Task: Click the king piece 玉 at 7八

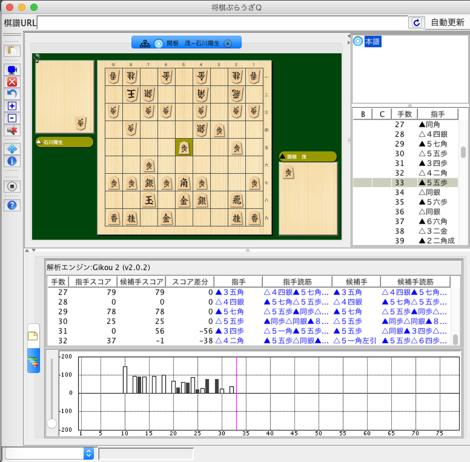Action: click(x=149, y=200)
